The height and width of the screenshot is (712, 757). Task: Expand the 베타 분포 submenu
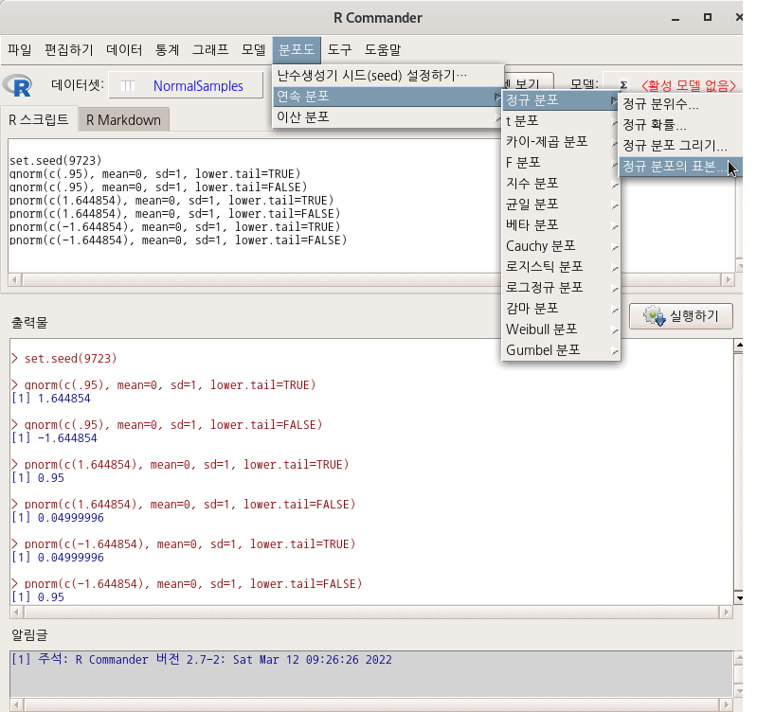coord(561,224)
